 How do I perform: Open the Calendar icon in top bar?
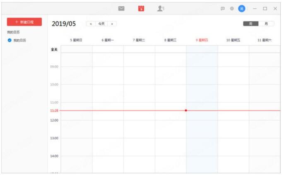tap(141, 8)
